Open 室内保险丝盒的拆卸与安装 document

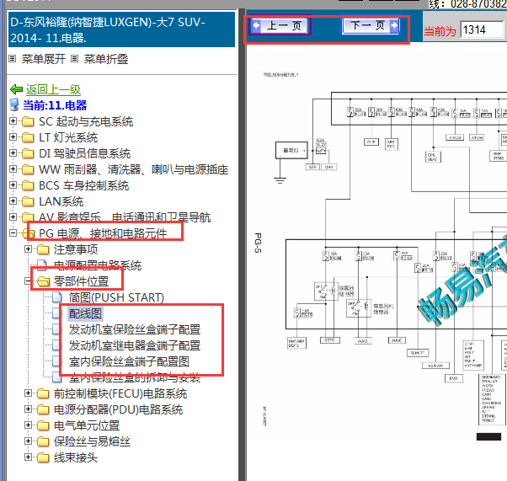(x=135, y=377)
